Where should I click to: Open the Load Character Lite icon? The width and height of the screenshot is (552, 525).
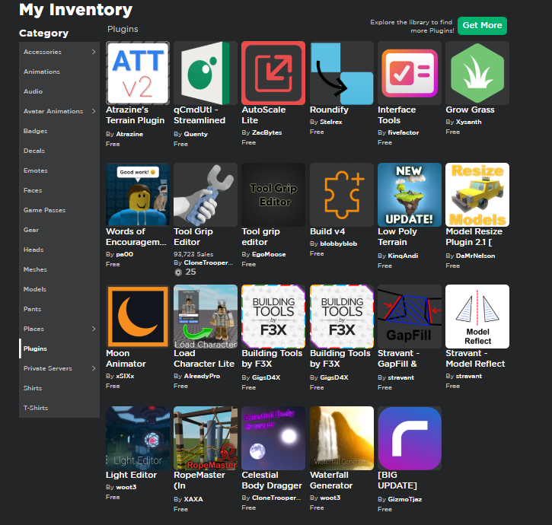tap(206, 317)
